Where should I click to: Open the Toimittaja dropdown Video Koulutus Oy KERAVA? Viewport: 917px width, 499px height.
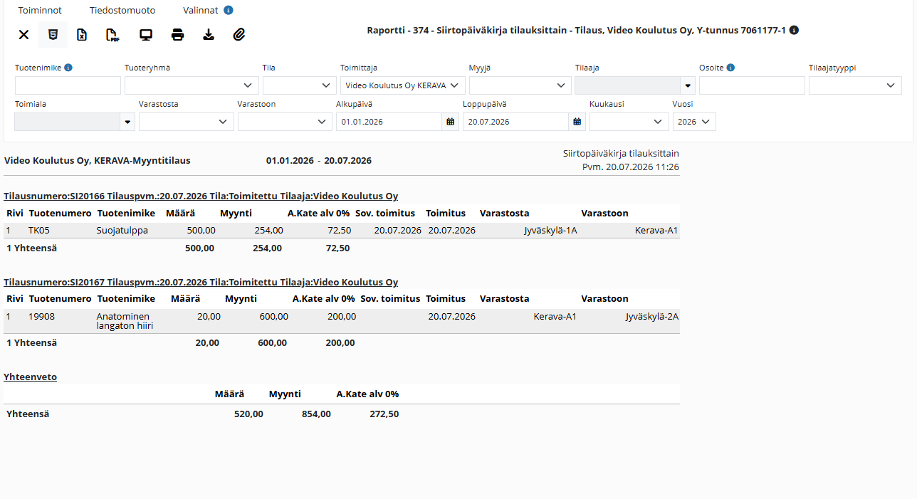click(x=403, y=85)
